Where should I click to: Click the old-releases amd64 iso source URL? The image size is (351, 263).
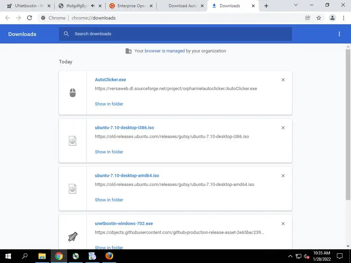[x=174, y=185]
